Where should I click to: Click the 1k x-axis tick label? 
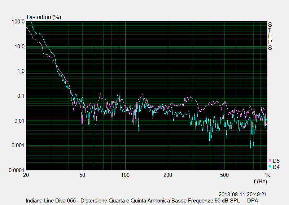(267, 175)
